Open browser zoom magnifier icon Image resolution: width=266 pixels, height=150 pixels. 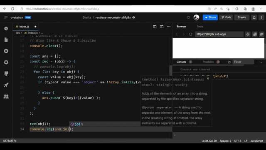pyautogui.click(x=222, y=9)
